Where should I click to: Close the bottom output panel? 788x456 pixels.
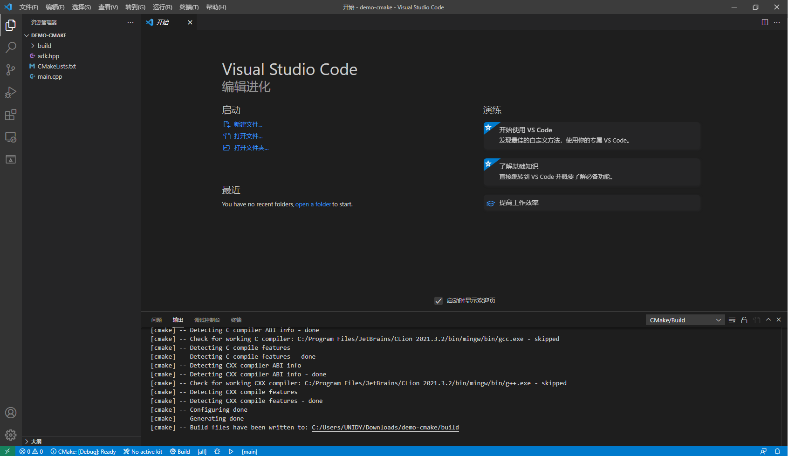tap(779, 320)
